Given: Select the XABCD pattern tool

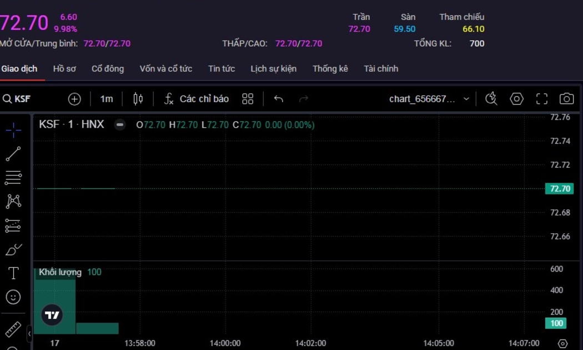Looking at the screenshot, I should 13,201.
